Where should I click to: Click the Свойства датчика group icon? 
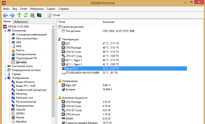click(x=60, y=27)
